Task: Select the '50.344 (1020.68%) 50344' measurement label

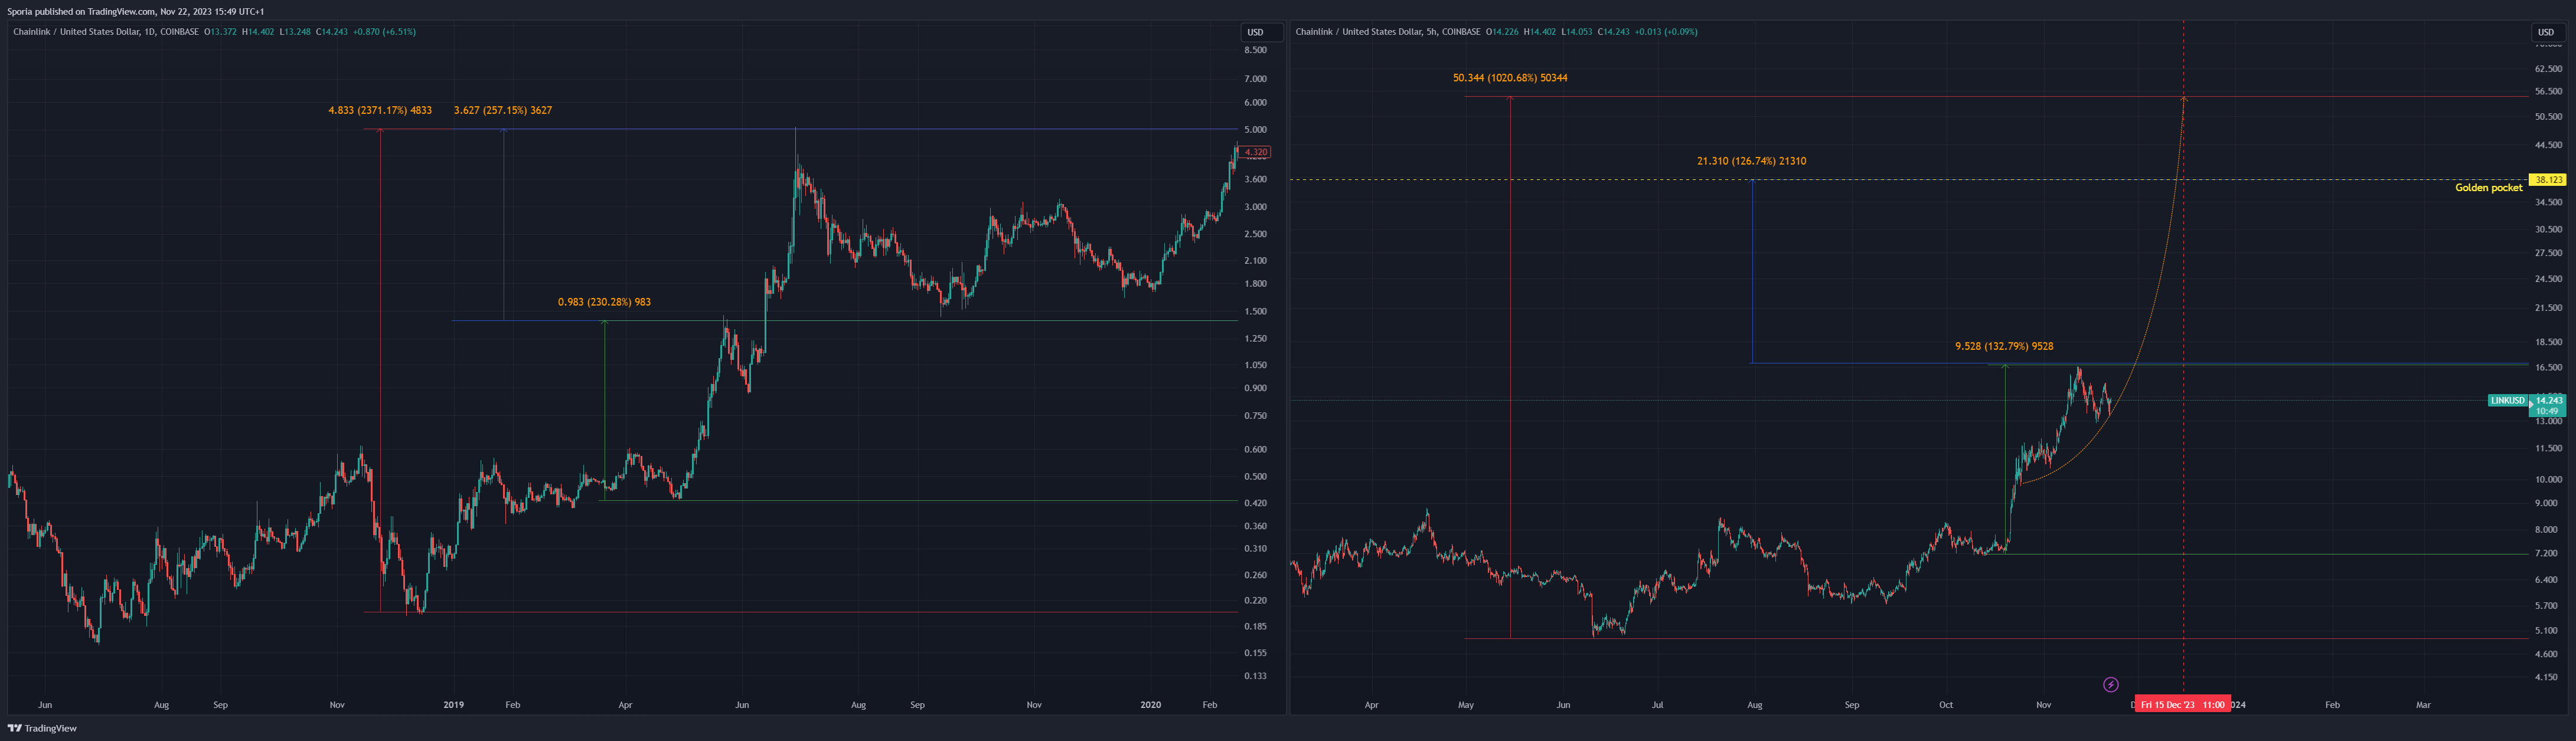Action: tap(1510, 78)
